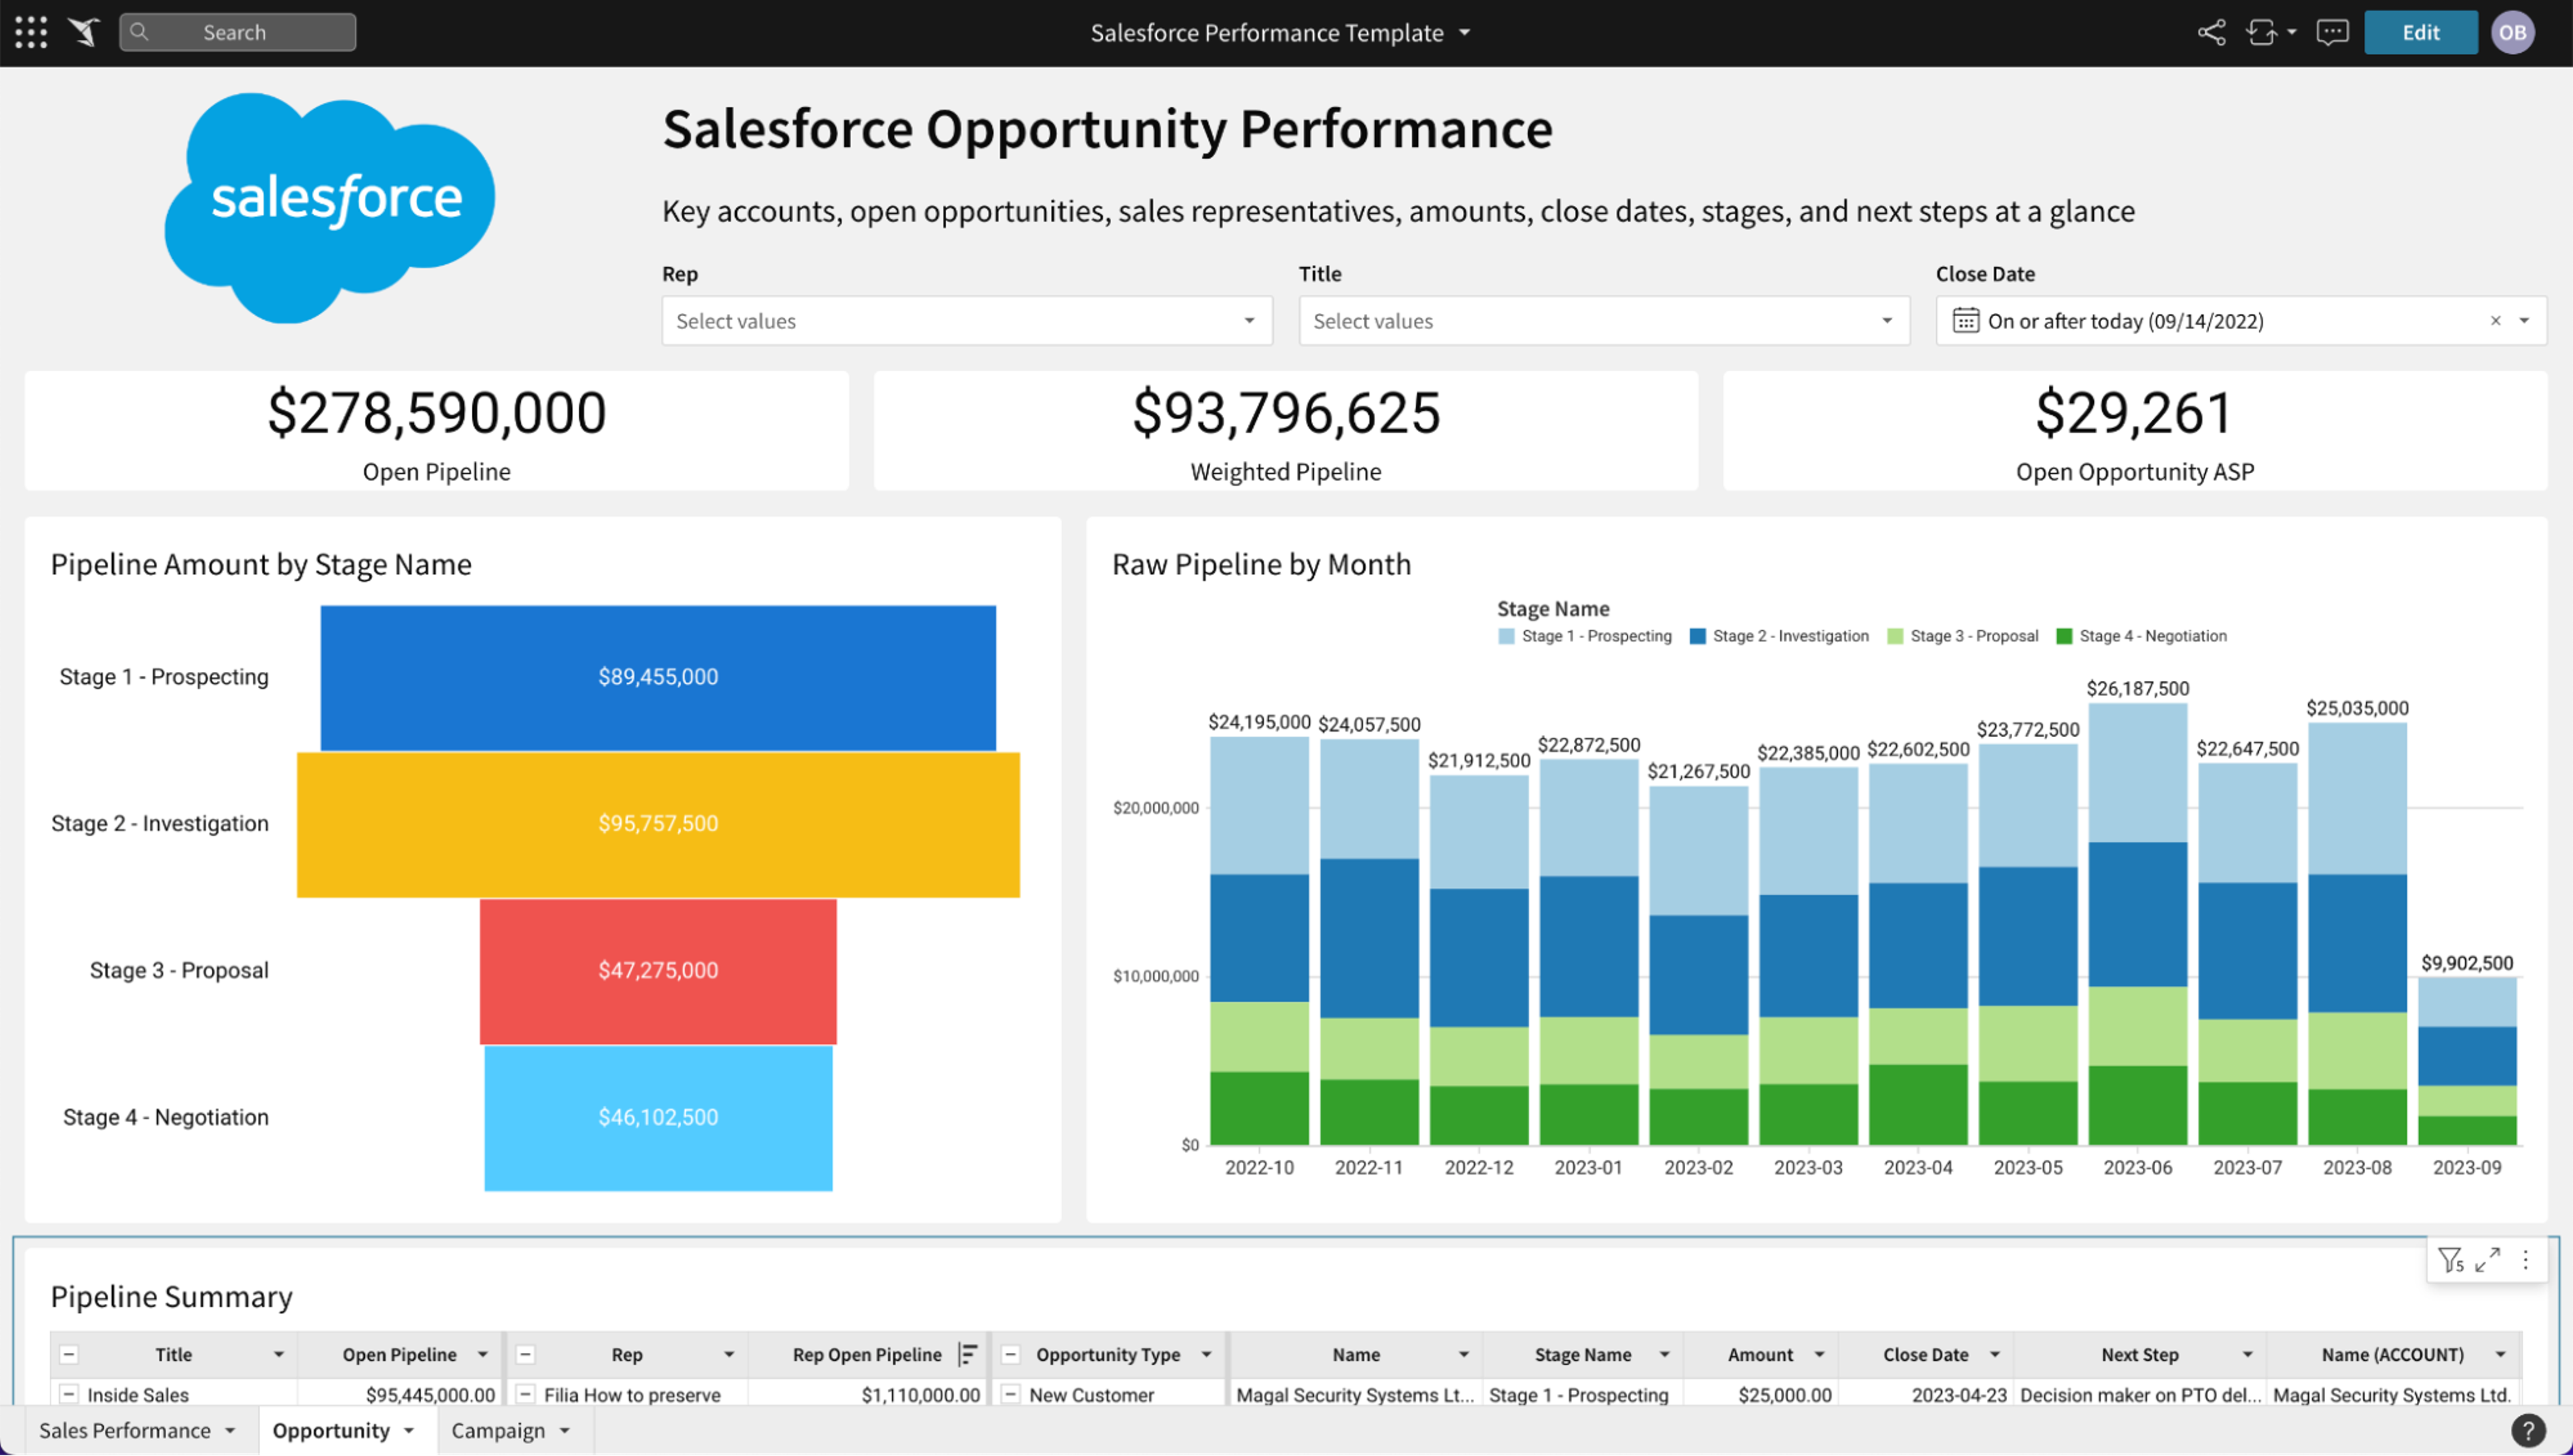This screenshot has width=2573, height=1456.
Task: Collapse the Opportunity Type column group
Action: tap(1011, 1354)
